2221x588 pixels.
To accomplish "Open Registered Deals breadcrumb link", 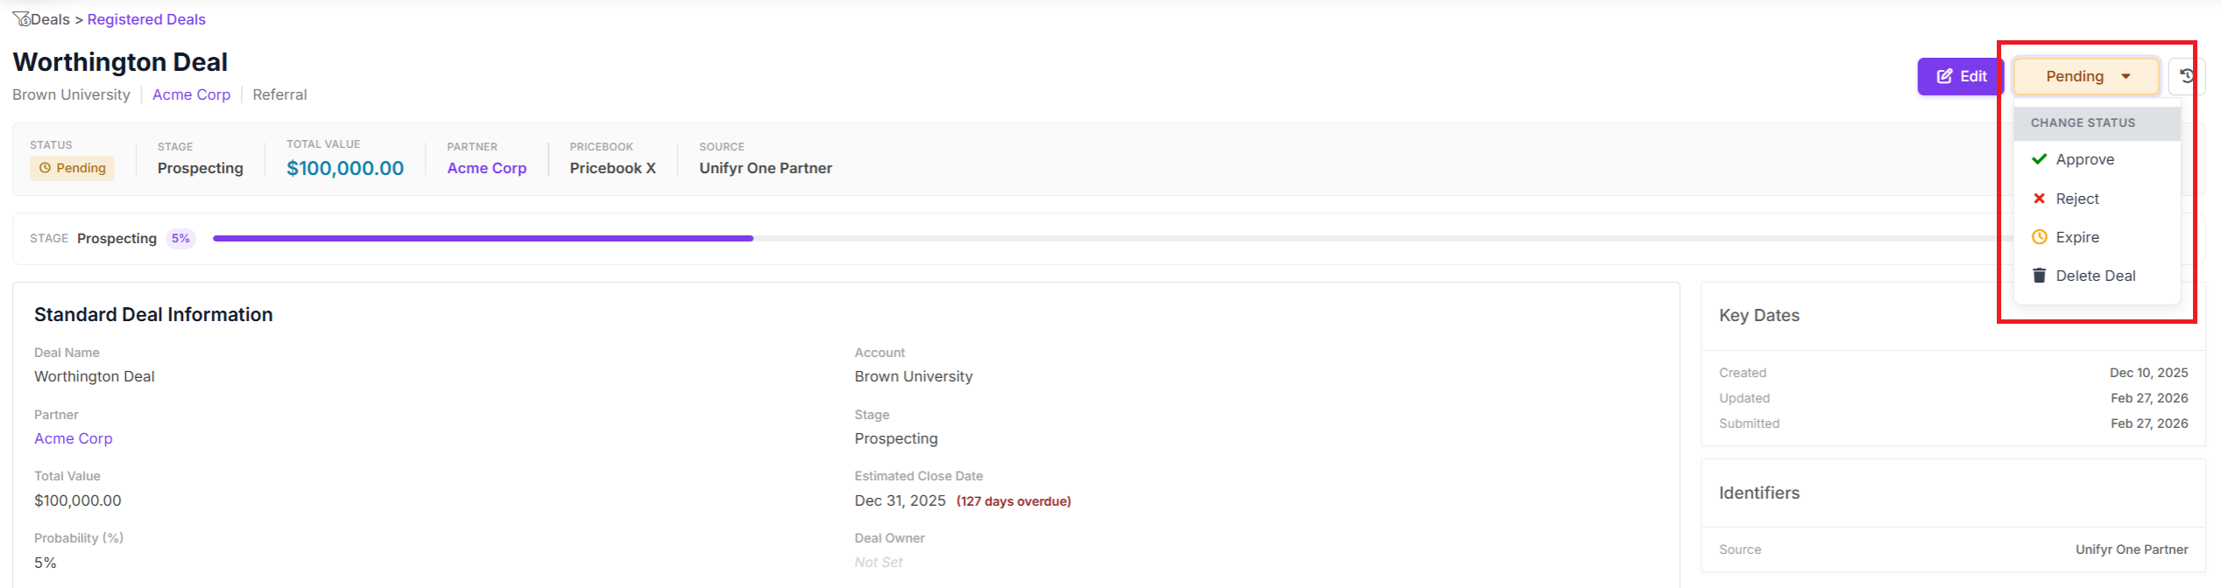I will pyautogui.click(x=146, y=19).
